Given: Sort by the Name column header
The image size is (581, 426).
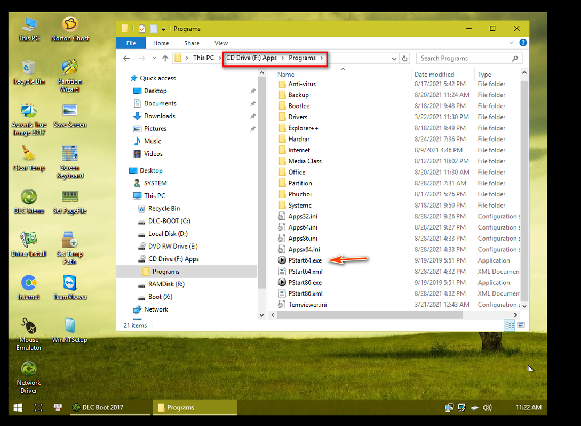Looking at the screenshot, I should (285, 75).
